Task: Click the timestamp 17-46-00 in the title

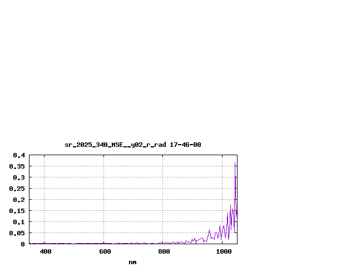Action: pyautogui.click(x=185, y=145)
